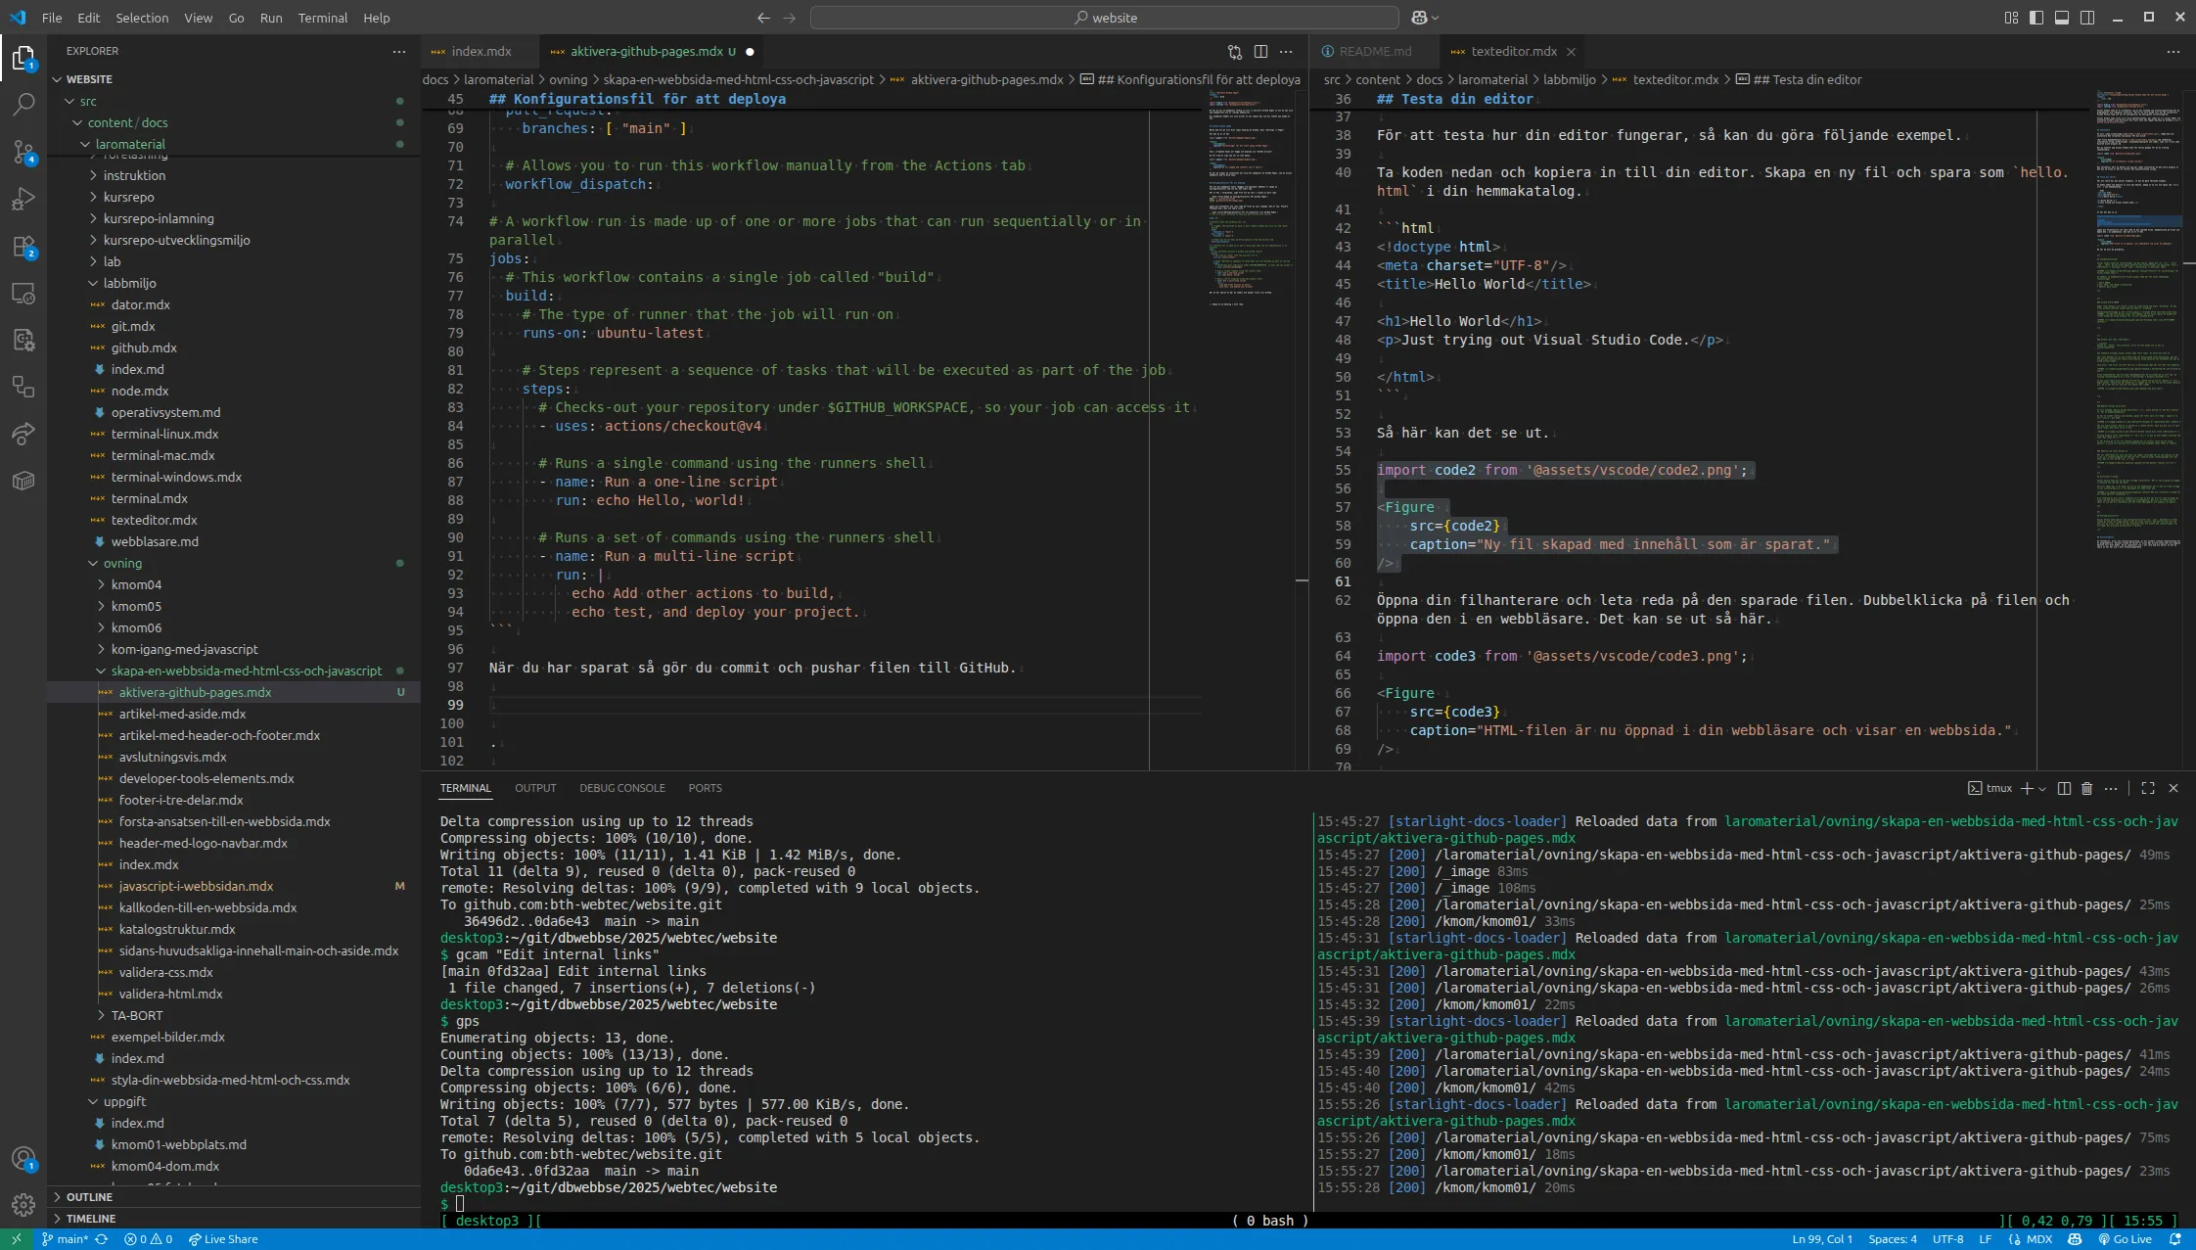
Task: Open the Search view in activity bar
Action: [x=23, y=104]
